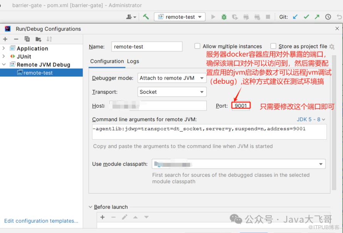Open the Debugger mode dropdown
Viewport: 343px width, 233px height.
[172, 78]
